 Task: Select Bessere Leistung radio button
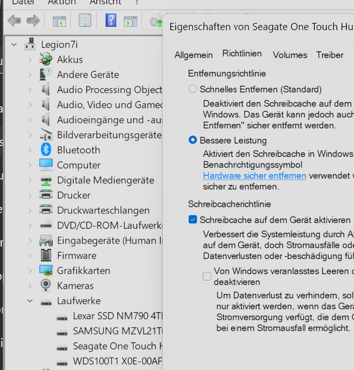click(x=193, y=140)
